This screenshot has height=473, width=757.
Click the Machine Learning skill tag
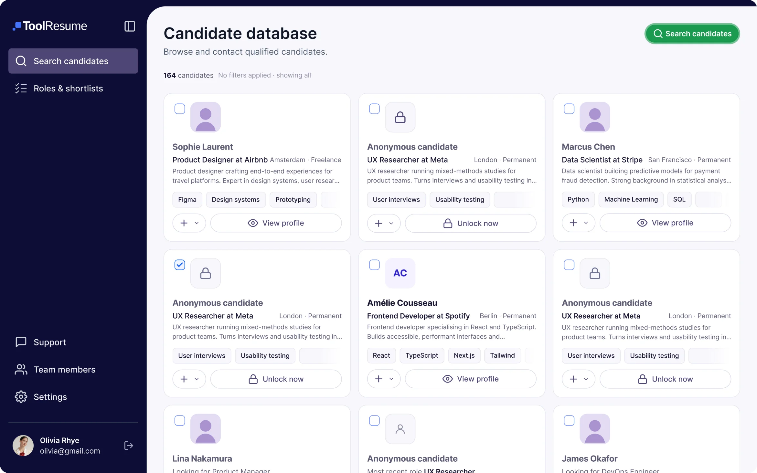[x=631, y=199]
